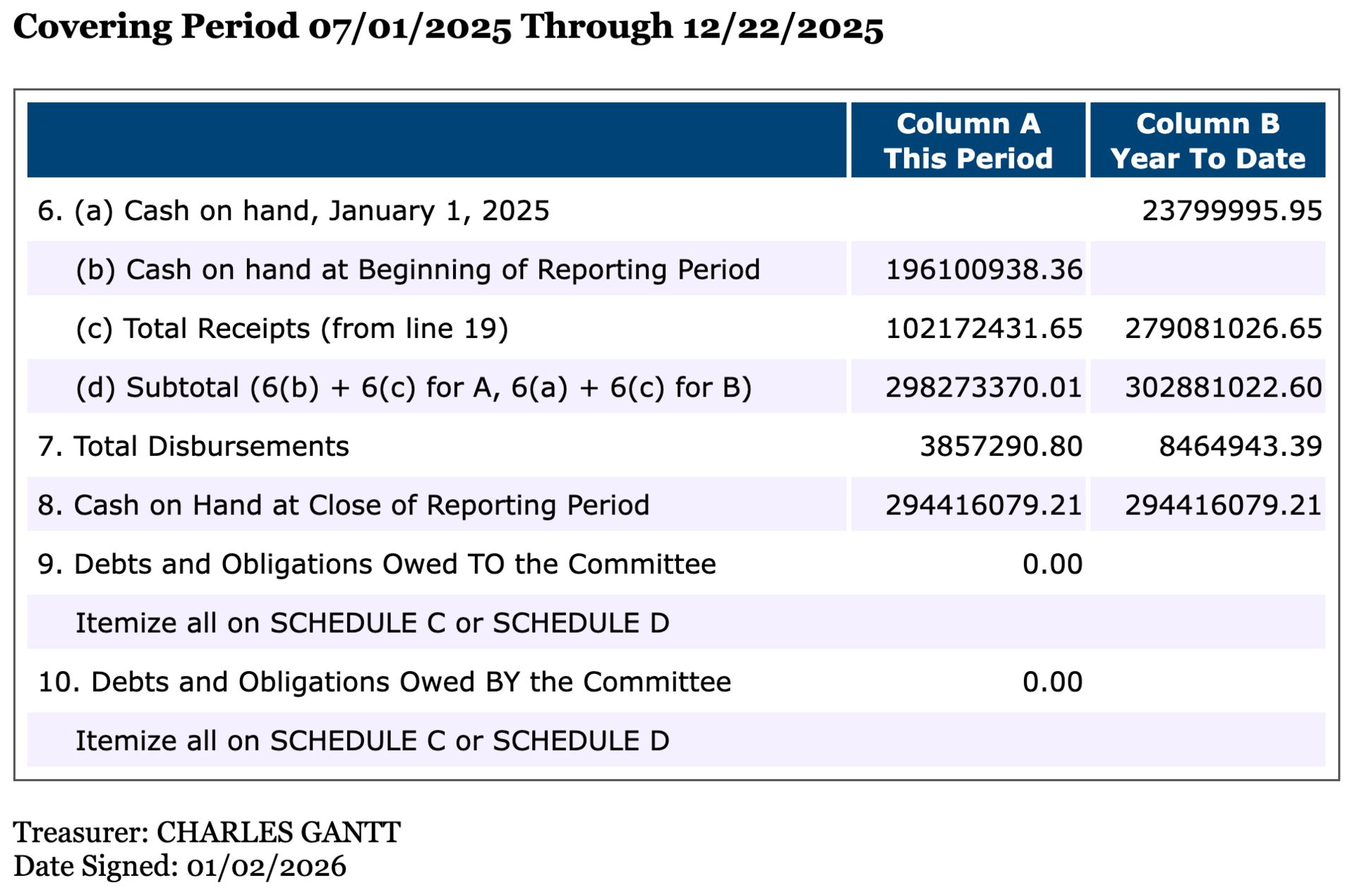Image resolution: width=1355 pixels, height=892 pixels.
Task: Click the 0.00 value for debts owed TO committee
Action: coord(1052,565)
